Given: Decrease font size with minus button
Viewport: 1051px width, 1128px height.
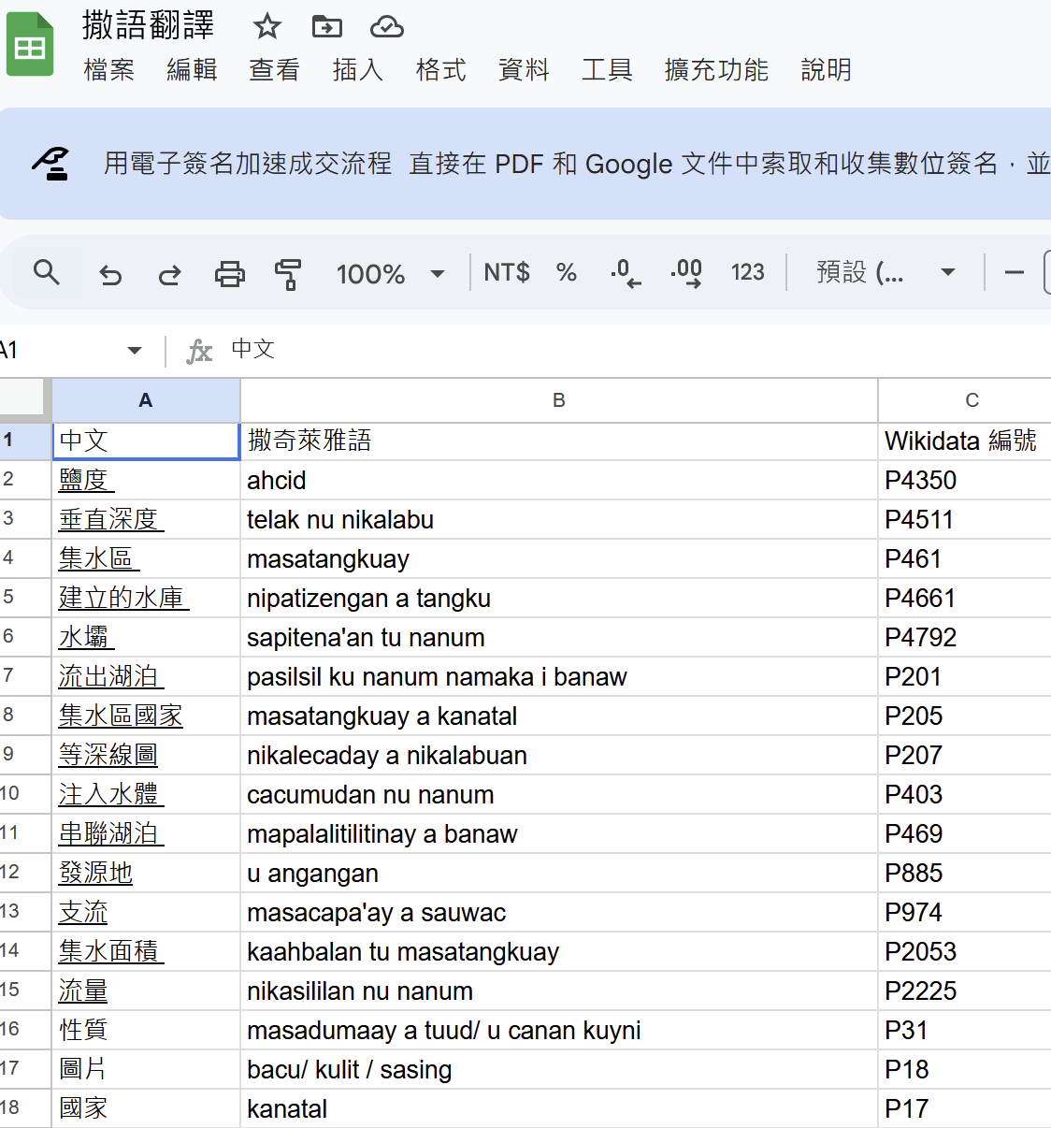Looking at the screenshot, I should pos(1015,273).
